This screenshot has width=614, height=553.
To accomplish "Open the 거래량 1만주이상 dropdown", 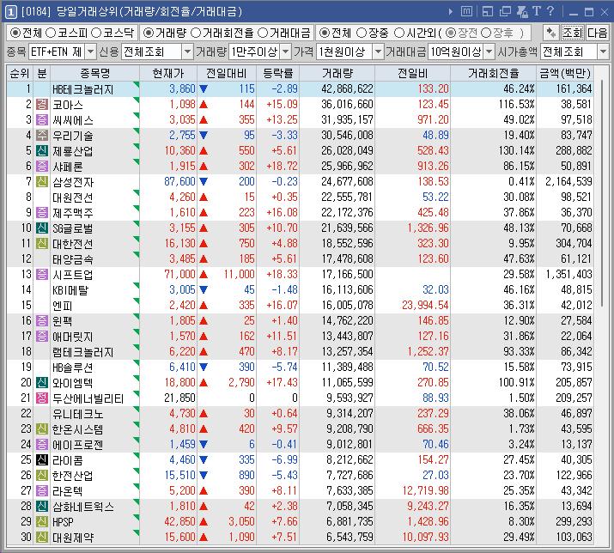I will (x=286, y=52).
